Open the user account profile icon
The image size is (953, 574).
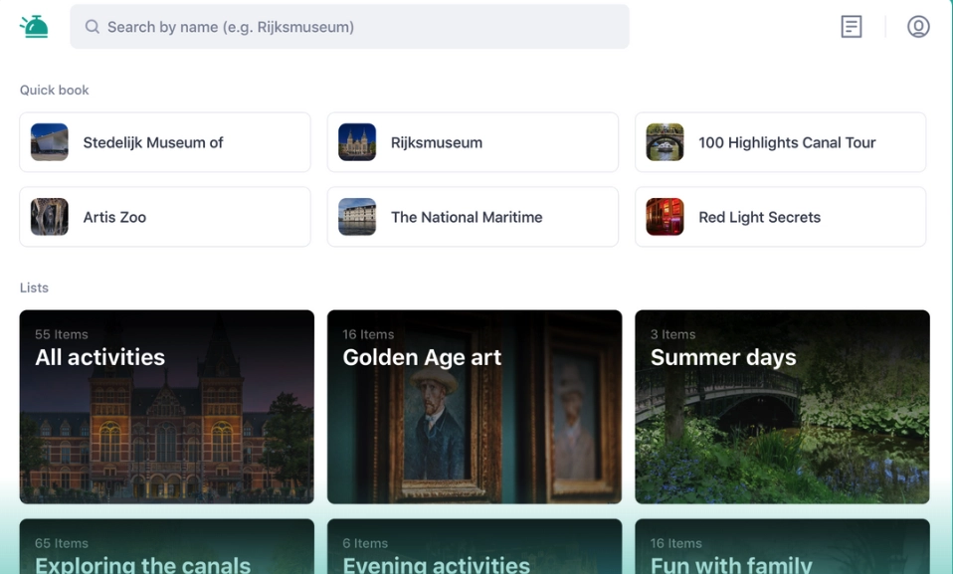pyautogui.click(x=918, y=27)
